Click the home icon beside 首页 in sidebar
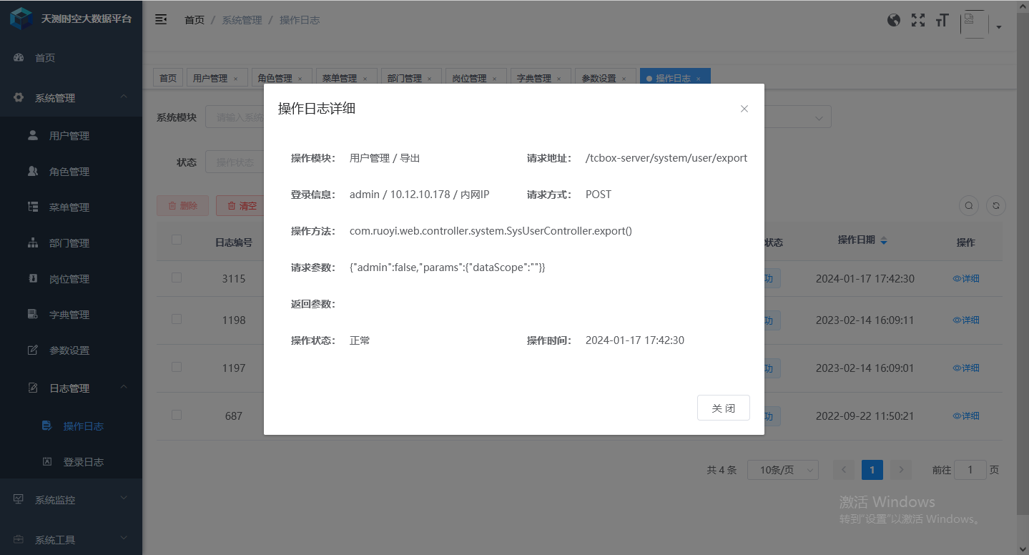The height and width of the screenshot is (555, 1029). tap(19, 57)
